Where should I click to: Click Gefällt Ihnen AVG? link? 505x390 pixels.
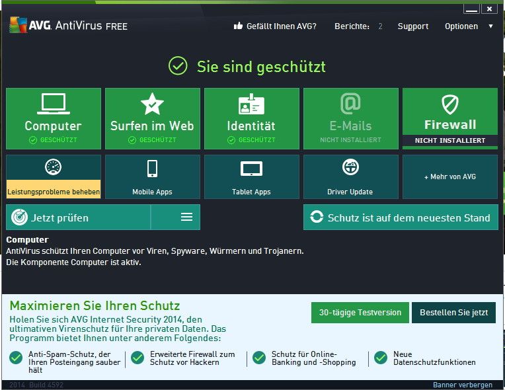(282, 26)
